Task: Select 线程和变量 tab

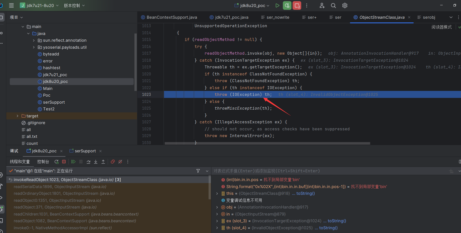Action: coord(20,162)
